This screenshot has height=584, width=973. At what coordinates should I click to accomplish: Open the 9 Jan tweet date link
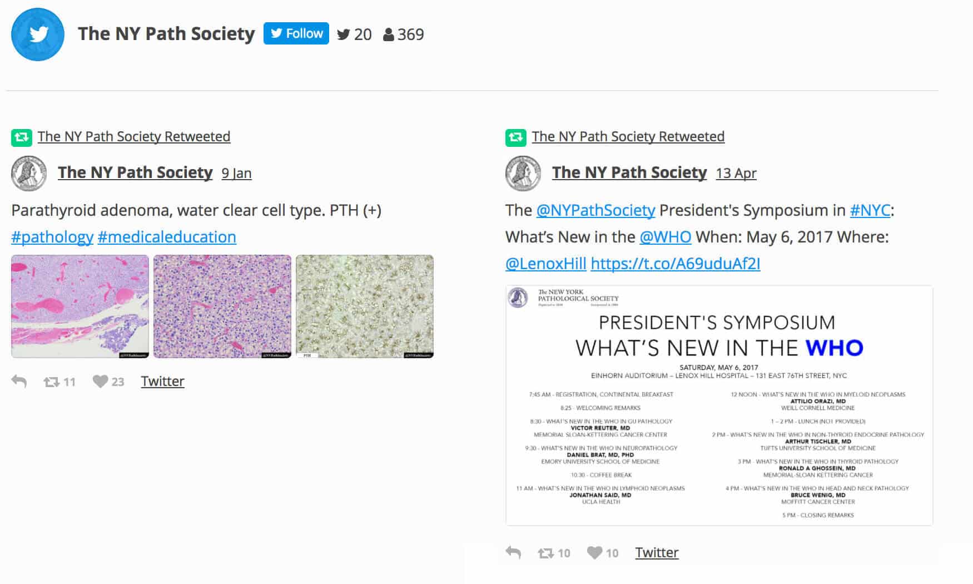coord(236,174)
